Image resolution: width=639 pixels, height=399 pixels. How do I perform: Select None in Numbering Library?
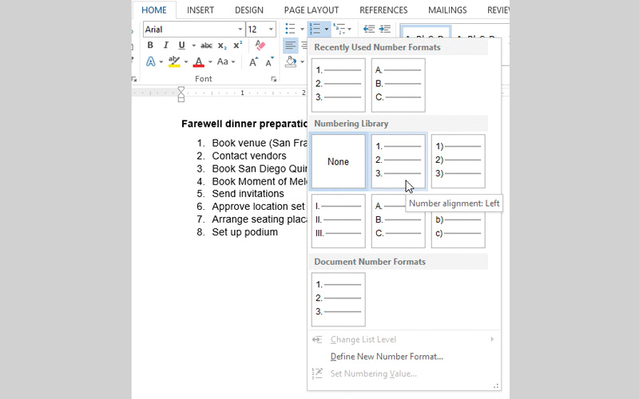click(x=338, y=161)
